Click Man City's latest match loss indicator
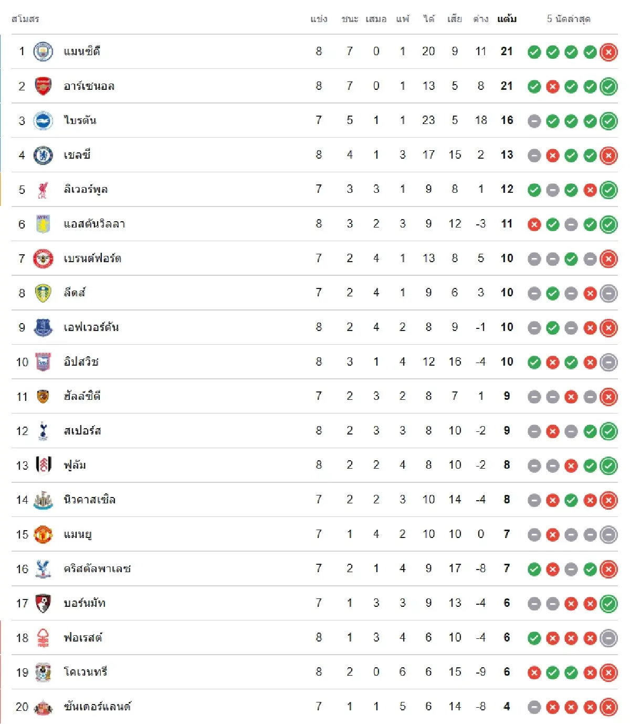The height and width of the screenshot is (724, 630). click(x=608, y=52)
